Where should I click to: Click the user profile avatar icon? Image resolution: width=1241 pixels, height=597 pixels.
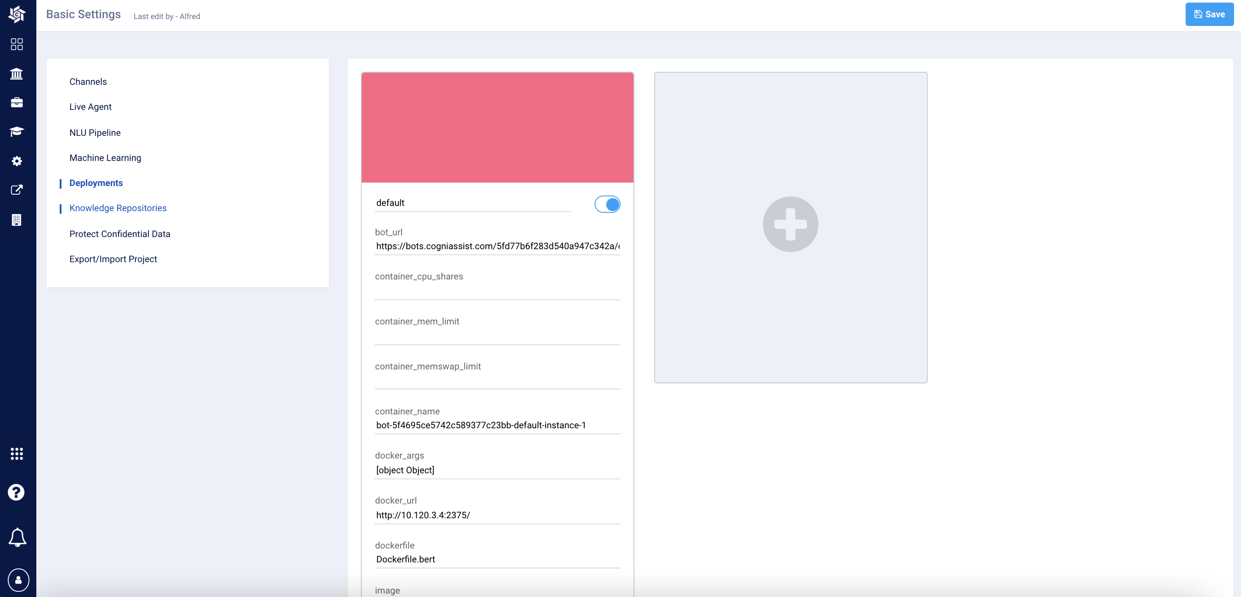pyautogui.click(x=18, y=580)
